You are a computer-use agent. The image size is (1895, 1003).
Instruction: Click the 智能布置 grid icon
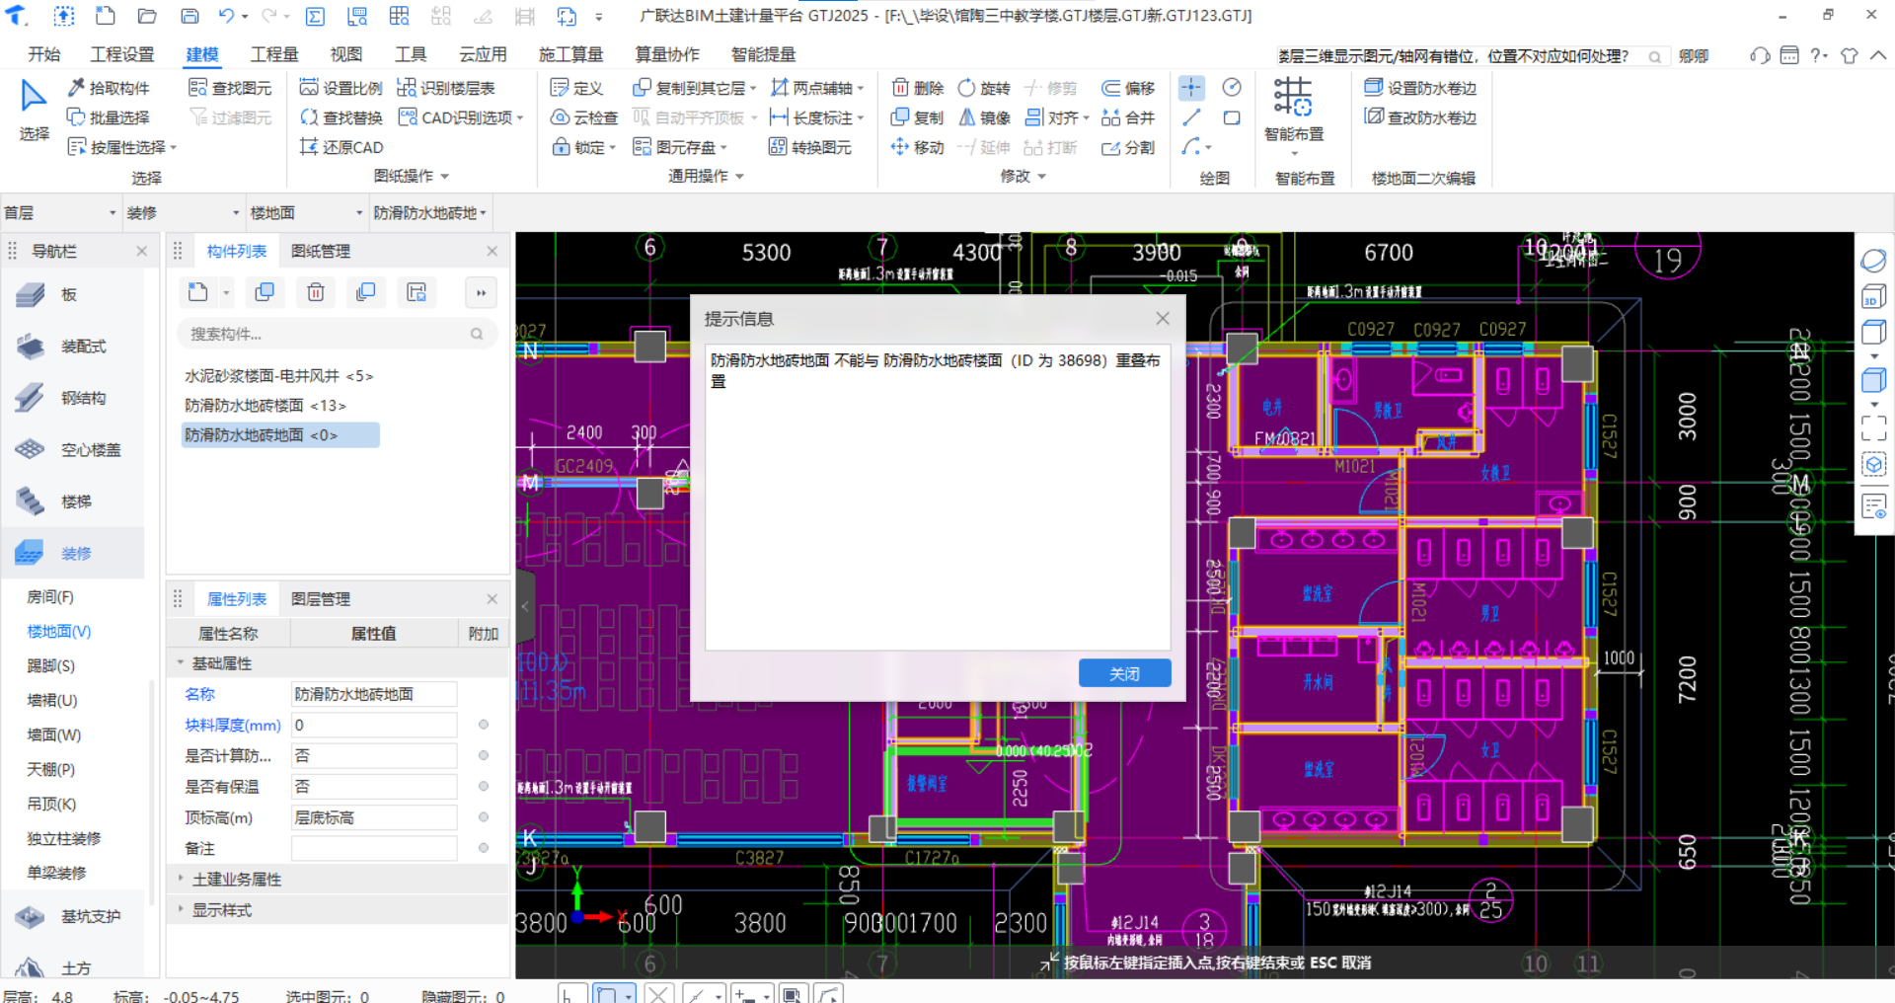[x=1293, y=97]
